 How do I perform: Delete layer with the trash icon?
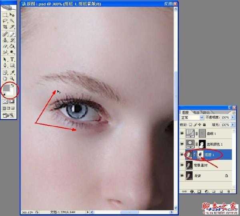click(x=228, y=191)
